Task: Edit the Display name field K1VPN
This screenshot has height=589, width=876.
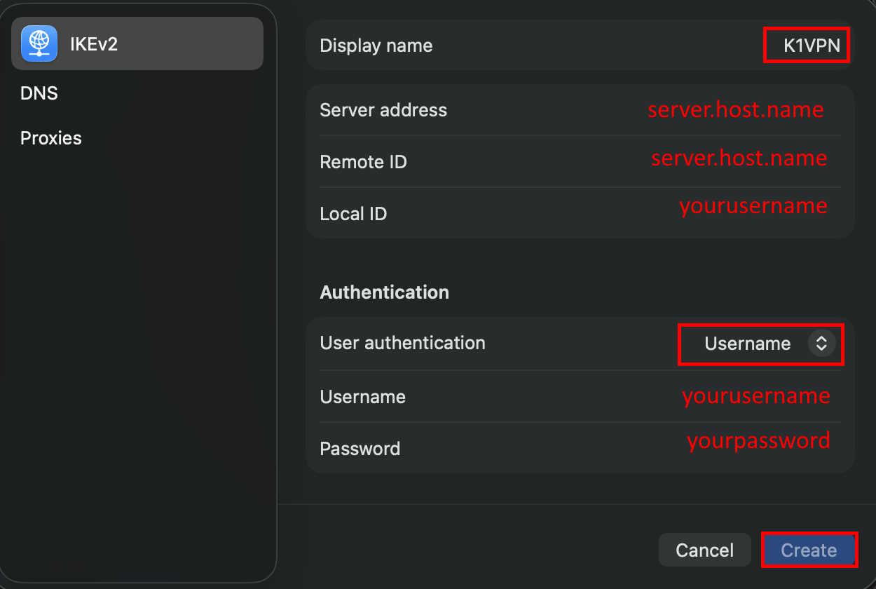Action: [812, 46]
